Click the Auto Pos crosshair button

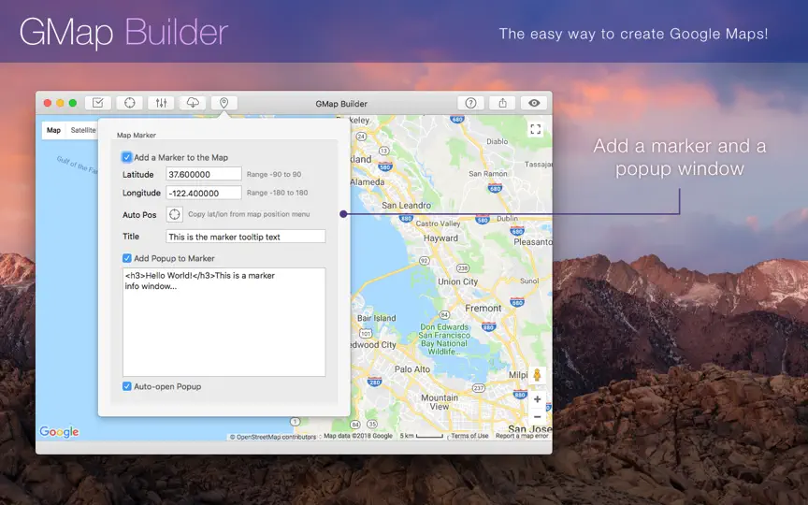[x=175, y=214]
